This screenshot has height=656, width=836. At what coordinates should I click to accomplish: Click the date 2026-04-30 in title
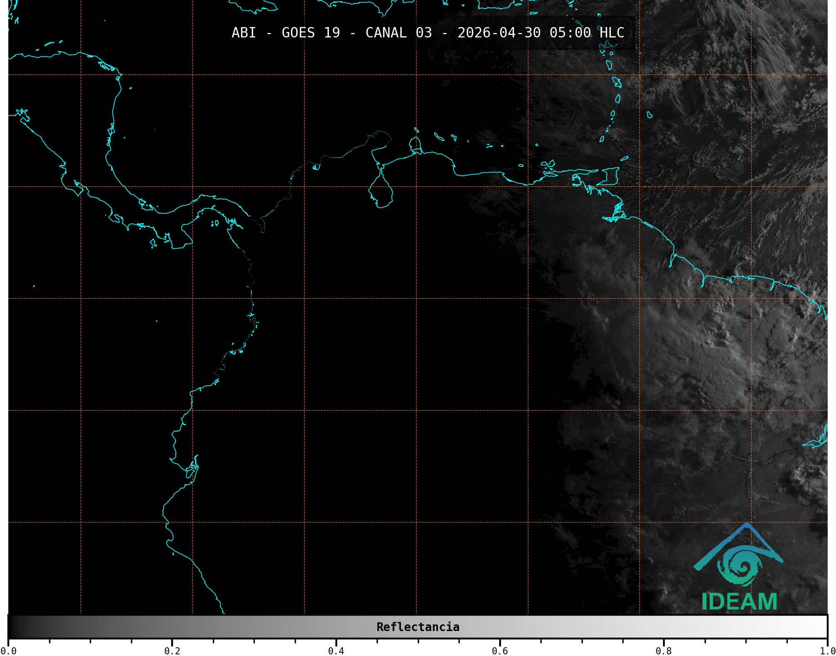coord(499,33)
